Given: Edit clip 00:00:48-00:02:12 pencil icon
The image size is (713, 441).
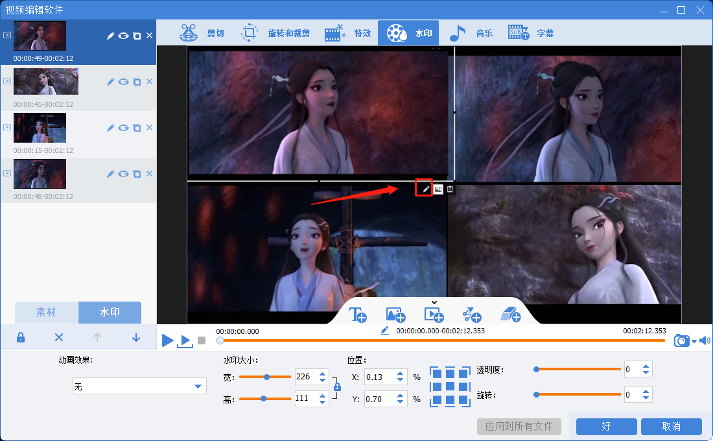Looking at the screenshot, I should 110,174.
